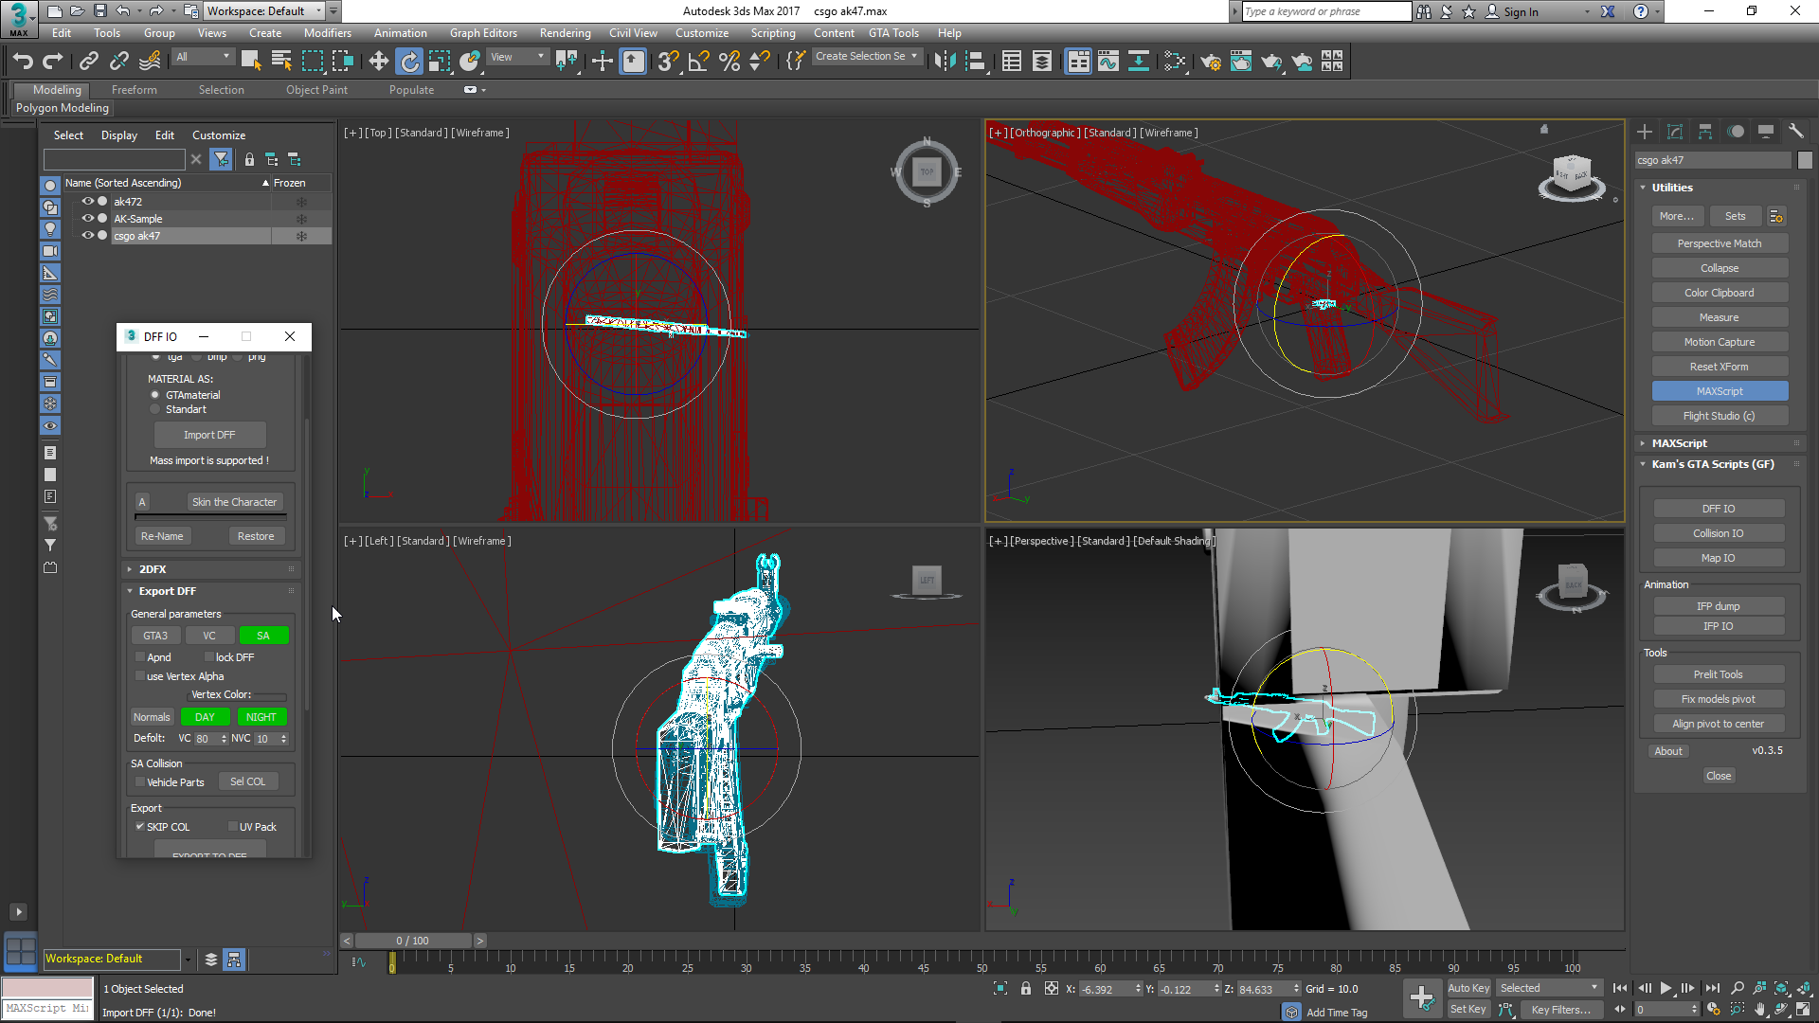Open the Reference Coordinate System View dropdown
This screenshot has height=1023, width=1819.
coord(517,57)
